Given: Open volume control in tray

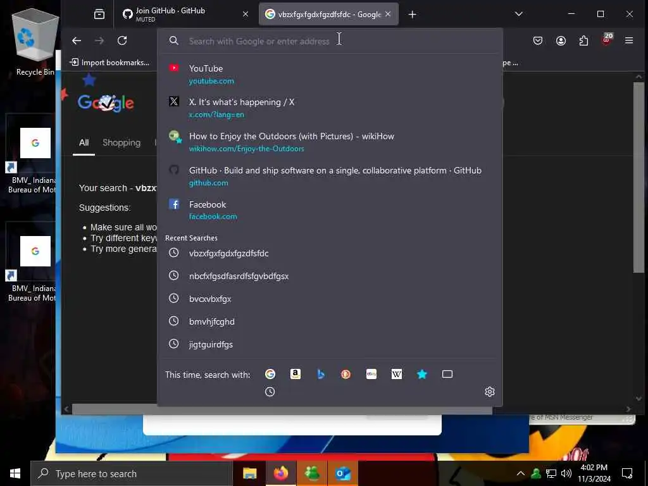Looking at the screenshot, I should 566,473.
